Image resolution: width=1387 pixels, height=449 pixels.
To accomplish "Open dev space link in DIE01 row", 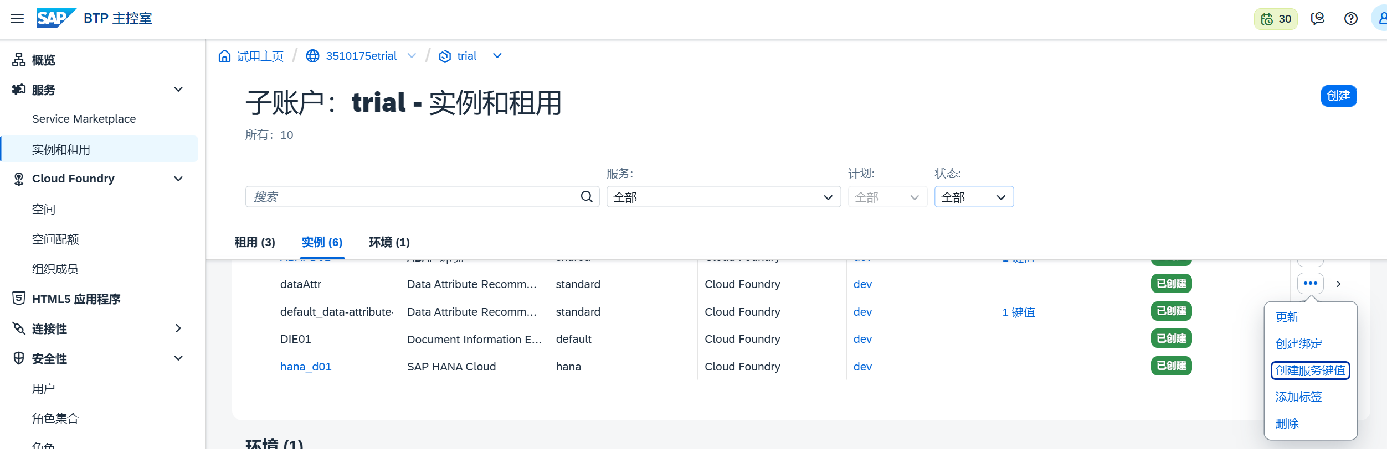I will point(862,339).
